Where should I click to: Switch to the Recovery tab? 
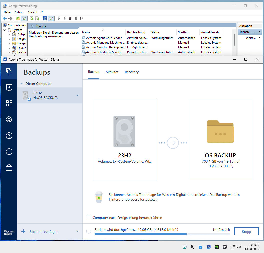tap(132, 72)
